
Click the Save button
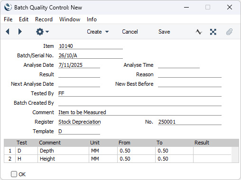[164, 32]
